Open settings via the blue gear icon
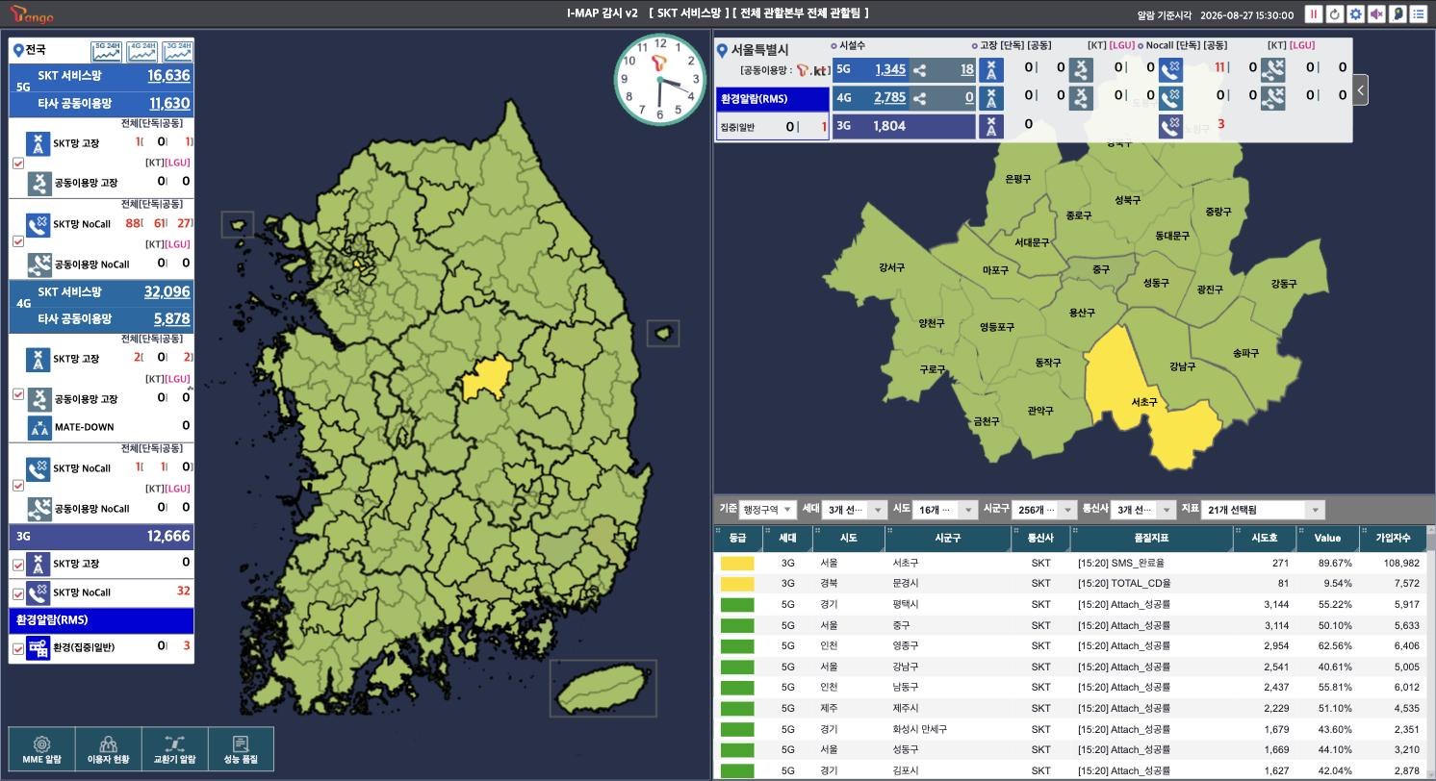1436x781 pixels. [1356, 14]
